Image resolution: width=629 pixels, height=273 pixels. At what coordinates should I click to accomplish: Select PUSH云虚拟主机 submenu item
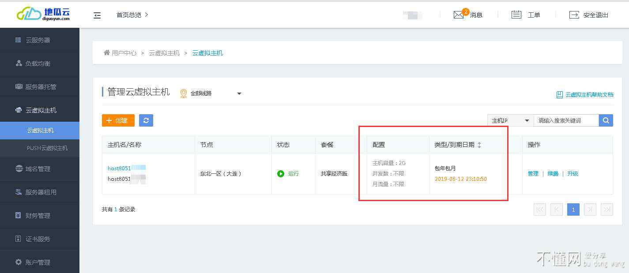click(x=40, y=148)
